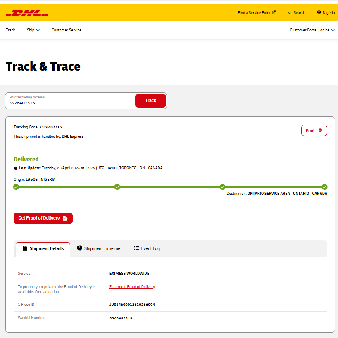
Task: Open Find a Service Point link
Action: coord(257,13)
